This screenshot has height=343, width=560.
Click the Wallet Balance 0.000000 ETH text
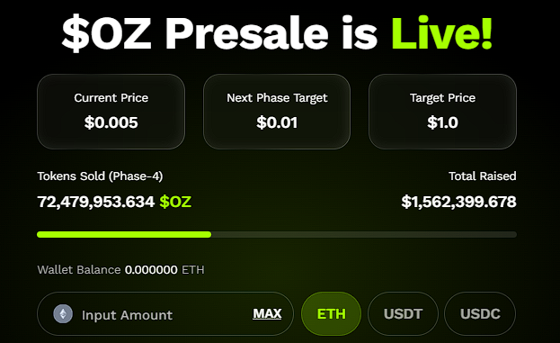tap(120, 270)
